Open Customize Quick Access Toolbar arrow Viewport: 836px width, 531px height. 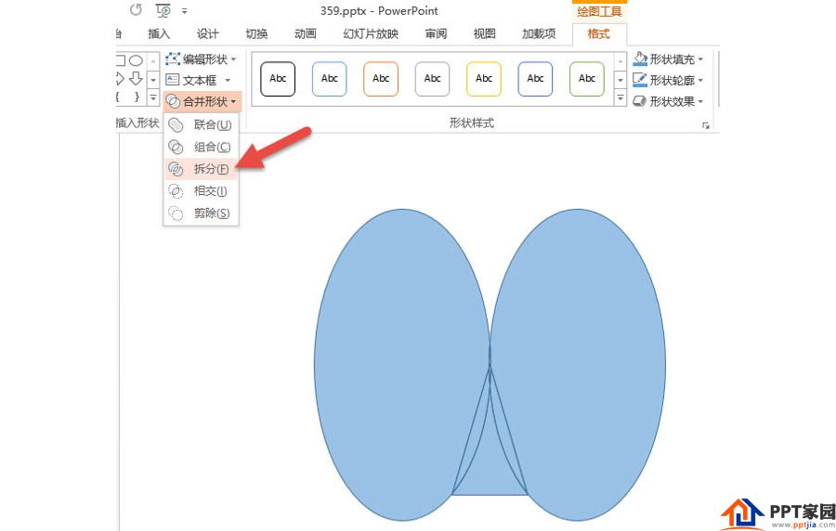(x=185, y=10)
